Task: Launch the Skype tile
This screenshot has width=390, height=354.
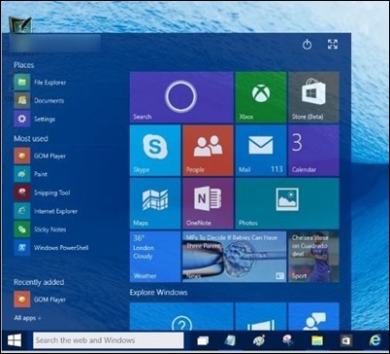Action: tap(155, 151)
